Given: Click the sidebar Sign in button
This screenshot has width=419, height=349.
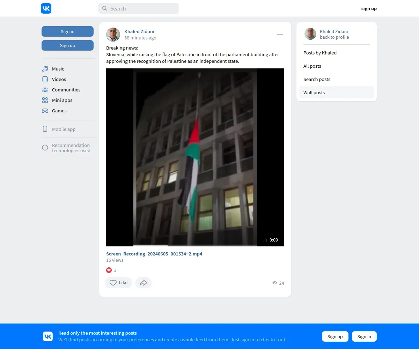Looking at the screenshot, I should coord(67,31).
